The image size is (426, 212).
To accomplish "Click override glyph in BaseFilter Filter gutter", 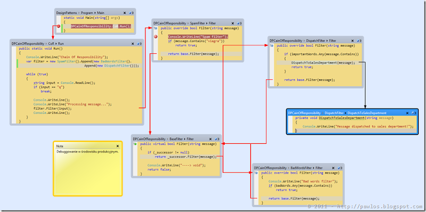I will [x=135, y=144].
